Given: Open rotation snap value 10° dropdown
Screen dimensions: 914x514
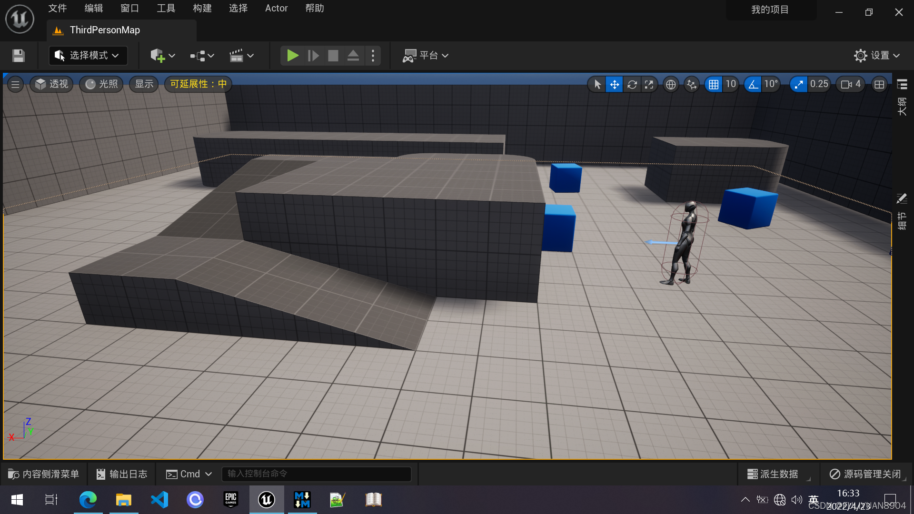Looking at the screenshot, I should pos(771,84).
